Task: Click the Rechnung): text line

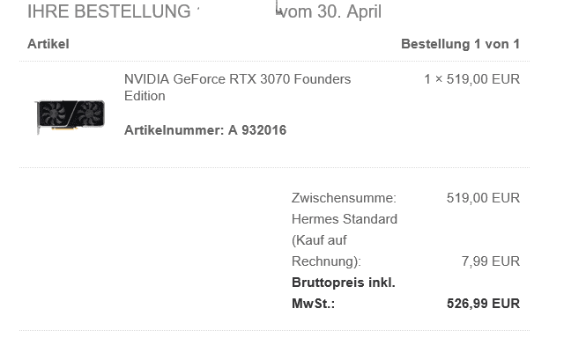Action: point(326,261)
